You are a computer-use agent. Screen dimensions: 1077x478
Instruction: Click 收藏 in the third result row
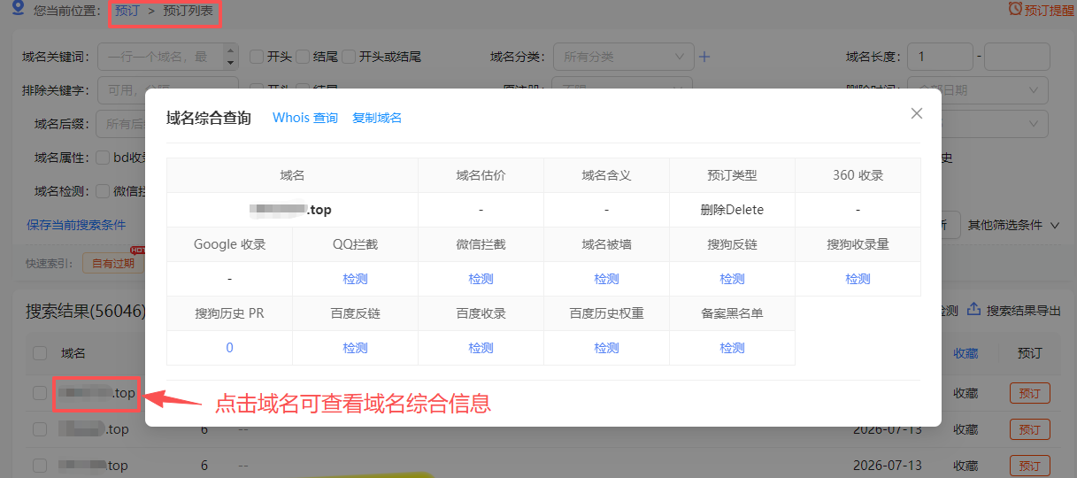pos(965,466)
